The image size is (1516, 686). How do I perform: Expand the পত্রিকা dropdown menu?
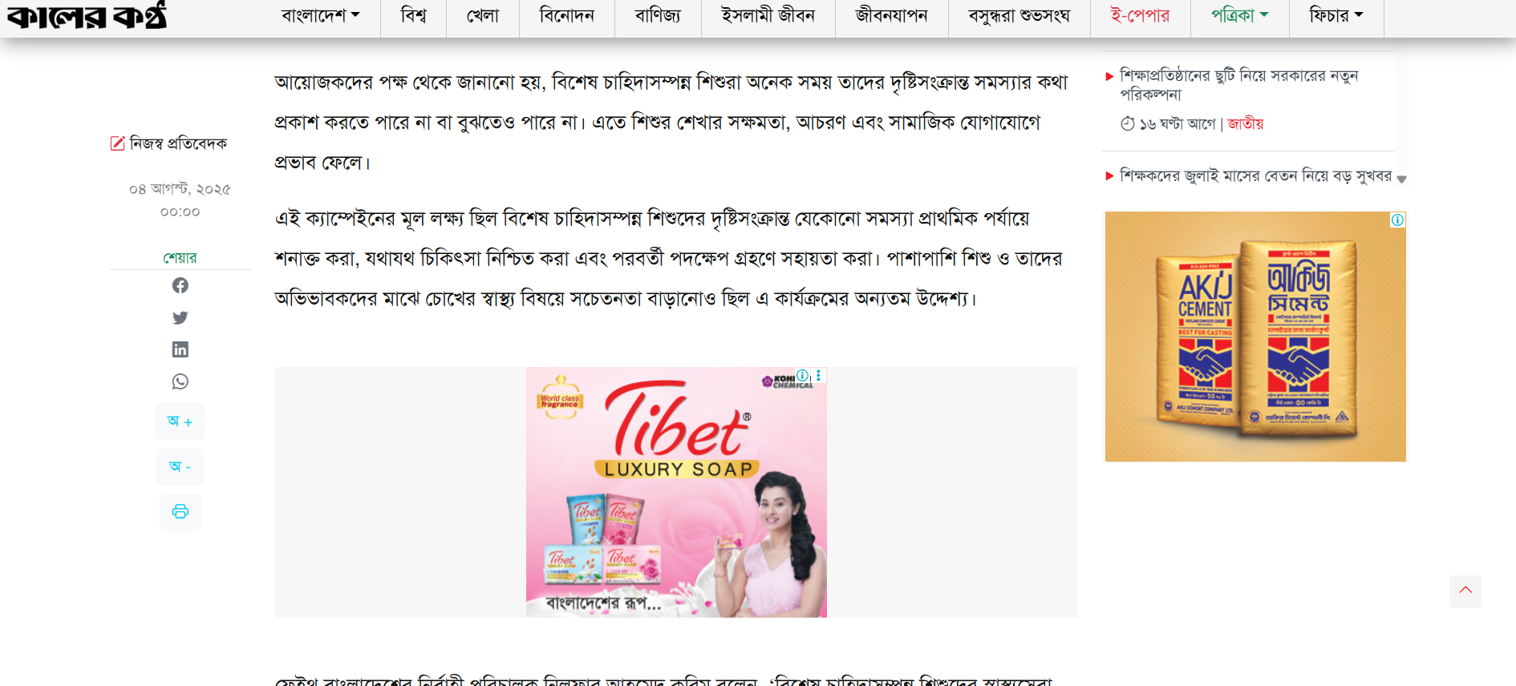coord(1240,15)
